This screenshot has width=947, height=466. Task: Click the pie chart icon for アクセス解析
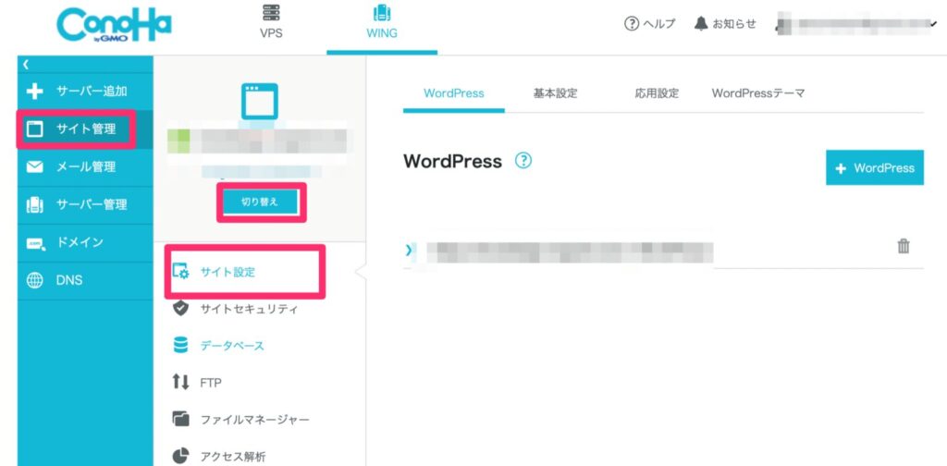(x=180, y=456)
